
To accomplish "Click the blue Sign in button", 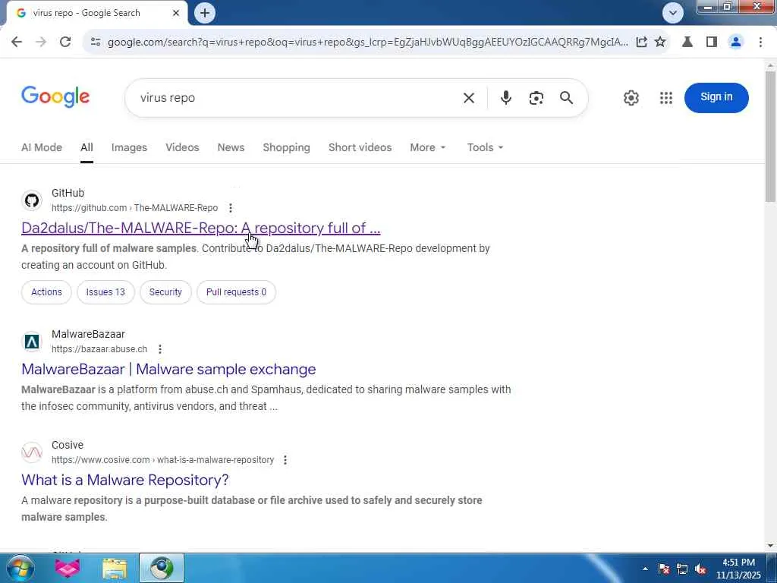I will coord(716,97).
